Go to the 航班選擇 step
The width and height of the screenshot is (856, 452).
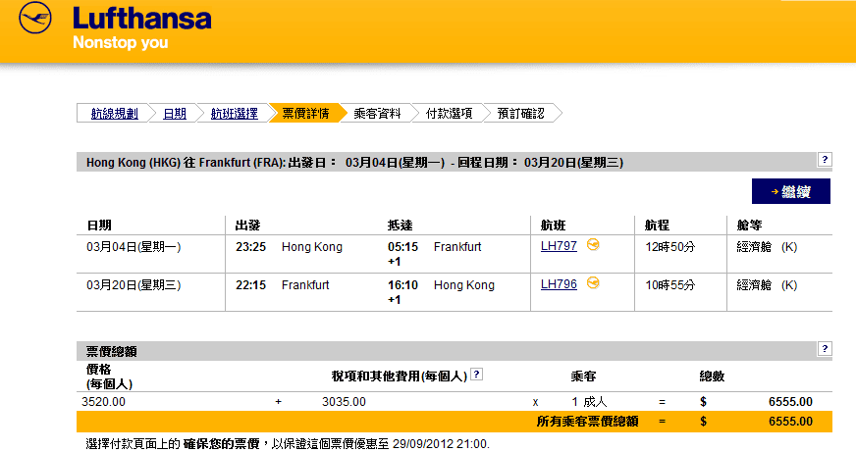234,114
